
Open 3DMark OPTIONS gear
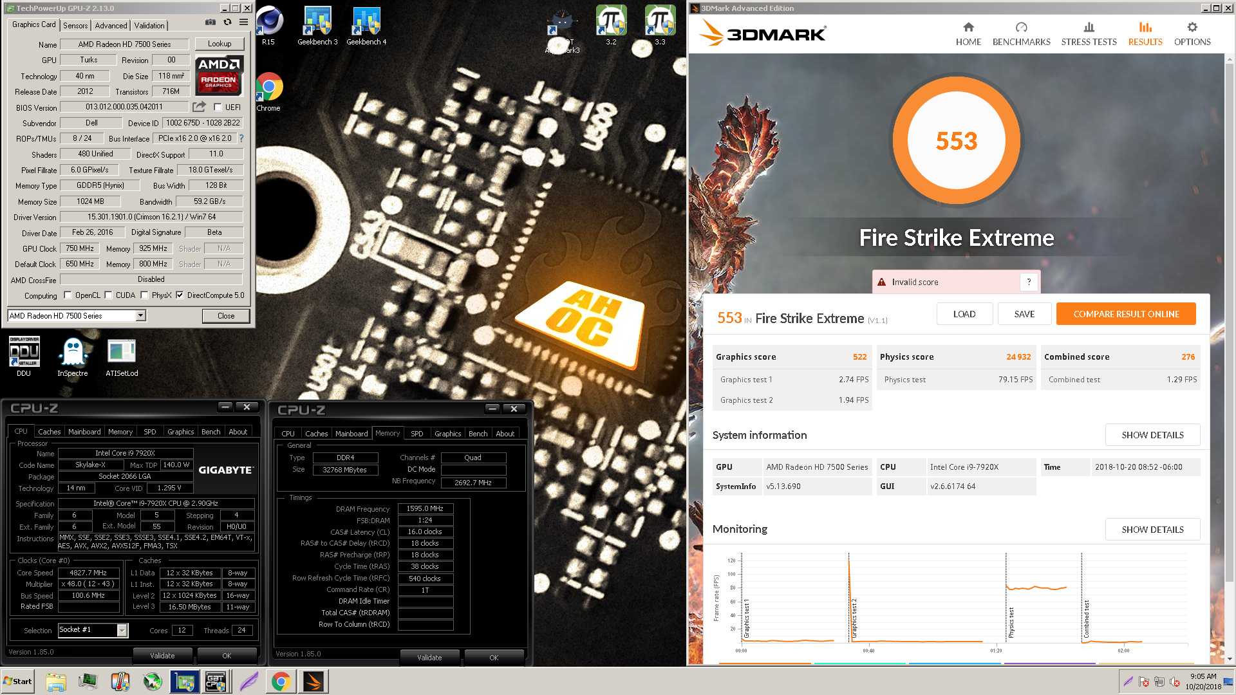coord(1192,33)
